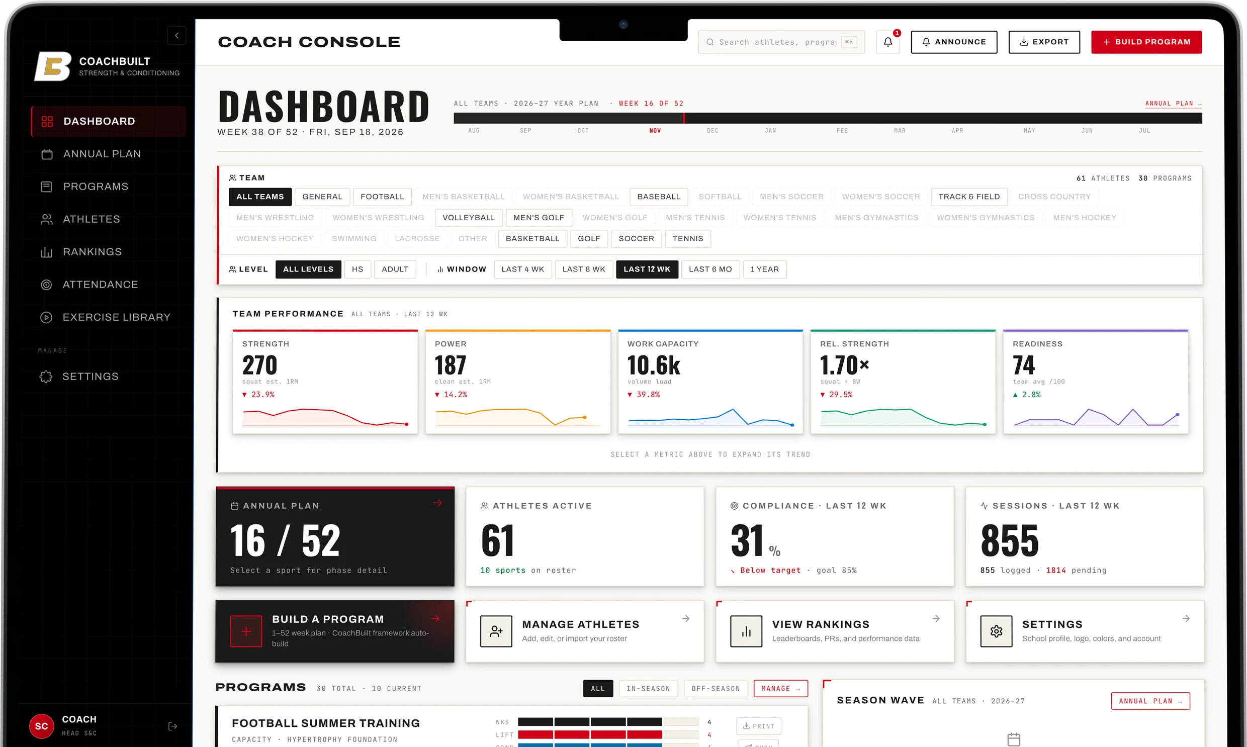Click calendar icon in Season Wave panel
This screenshot has width=1247, height=747.
click(1013, 738)
